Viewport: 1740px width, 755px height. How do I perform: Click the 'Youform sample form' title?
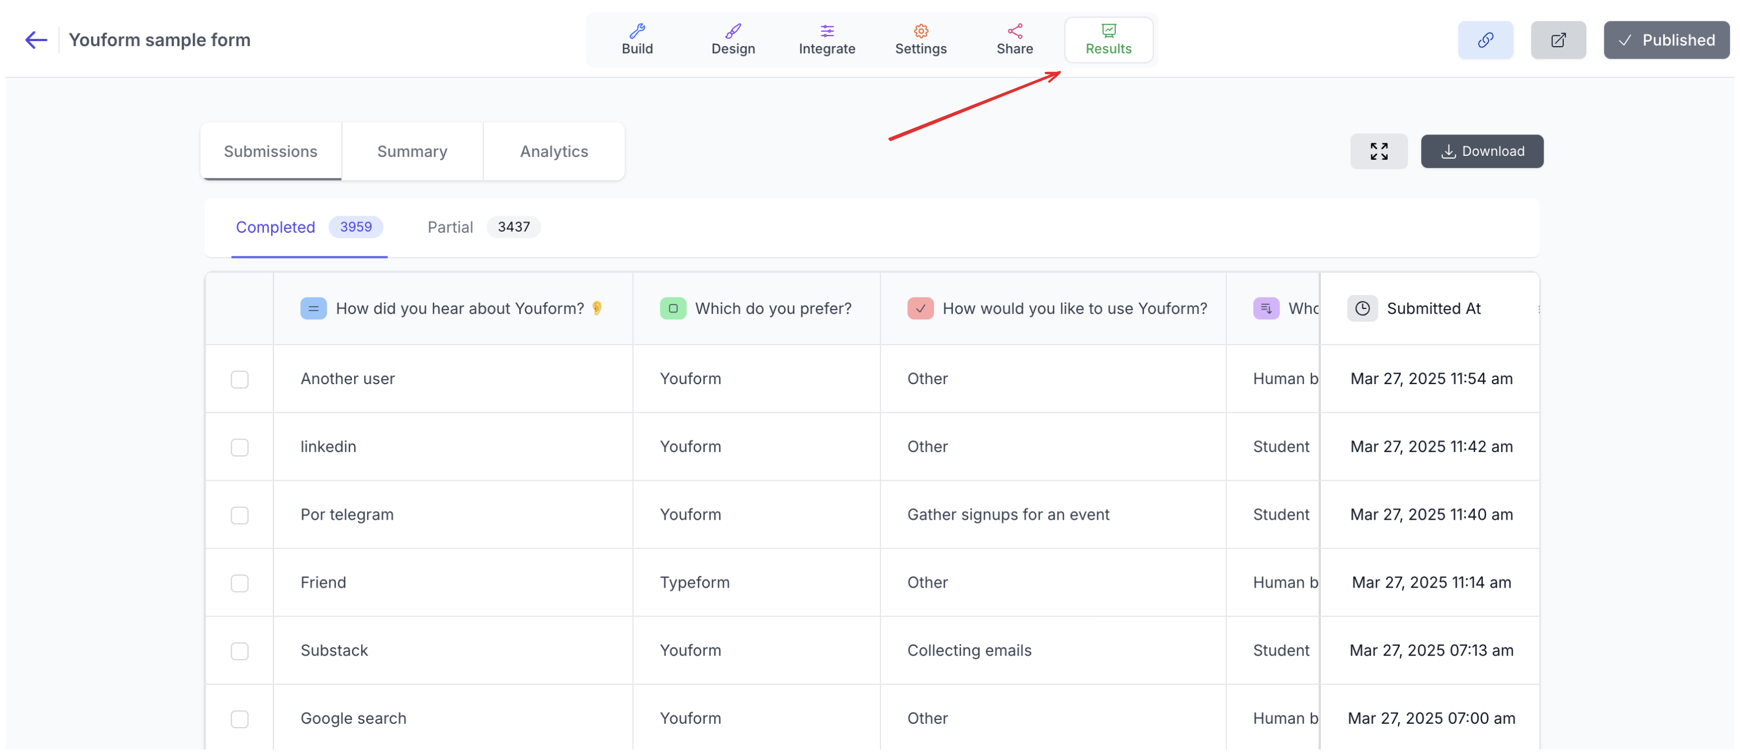point(159,40)
